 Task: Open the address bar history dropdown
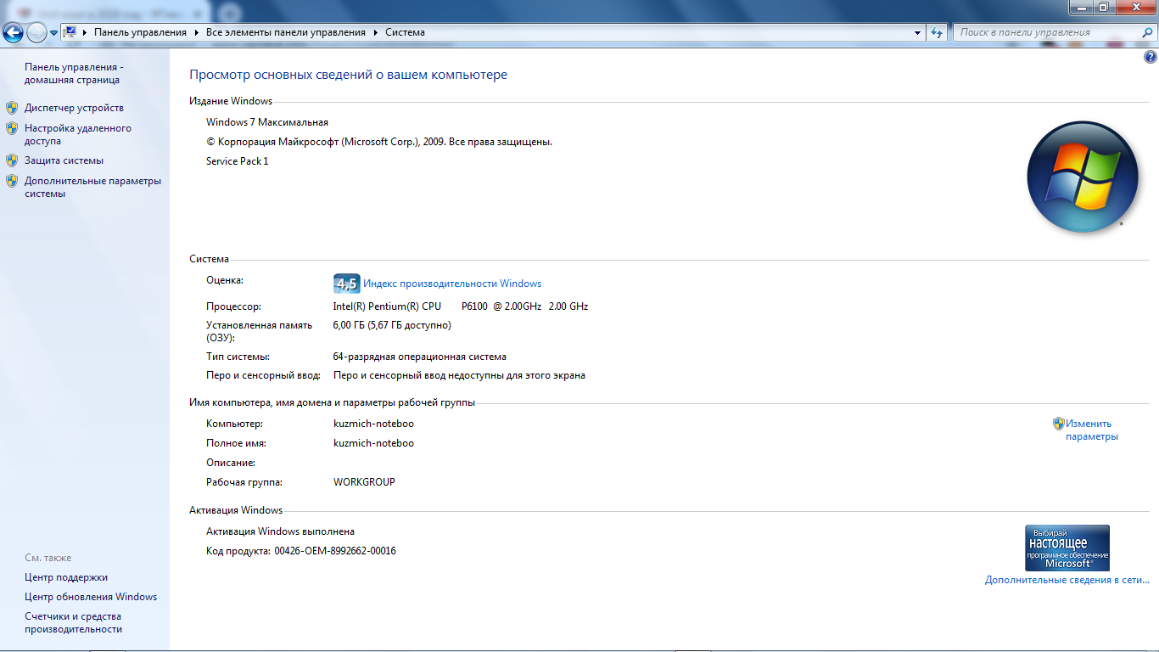click(x=918, y=32)
